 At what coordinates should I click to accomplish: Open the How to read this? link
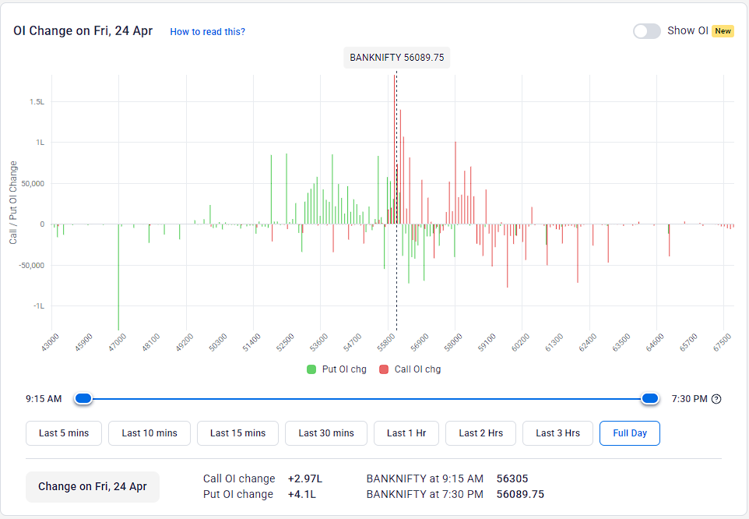(207, 31)
